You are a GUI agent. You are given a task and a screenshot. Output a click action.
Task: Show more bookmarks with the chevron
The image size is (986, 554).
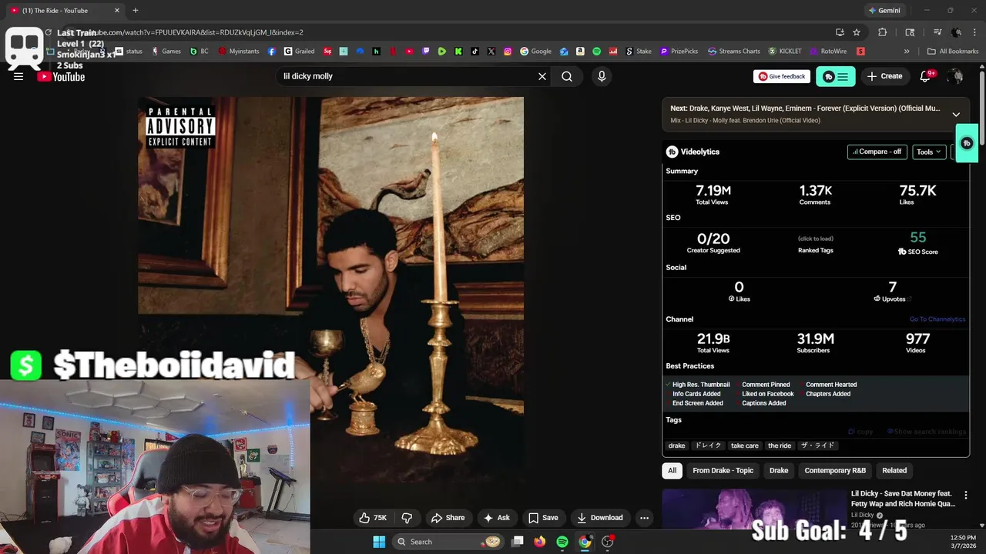(x=907, y=52)
